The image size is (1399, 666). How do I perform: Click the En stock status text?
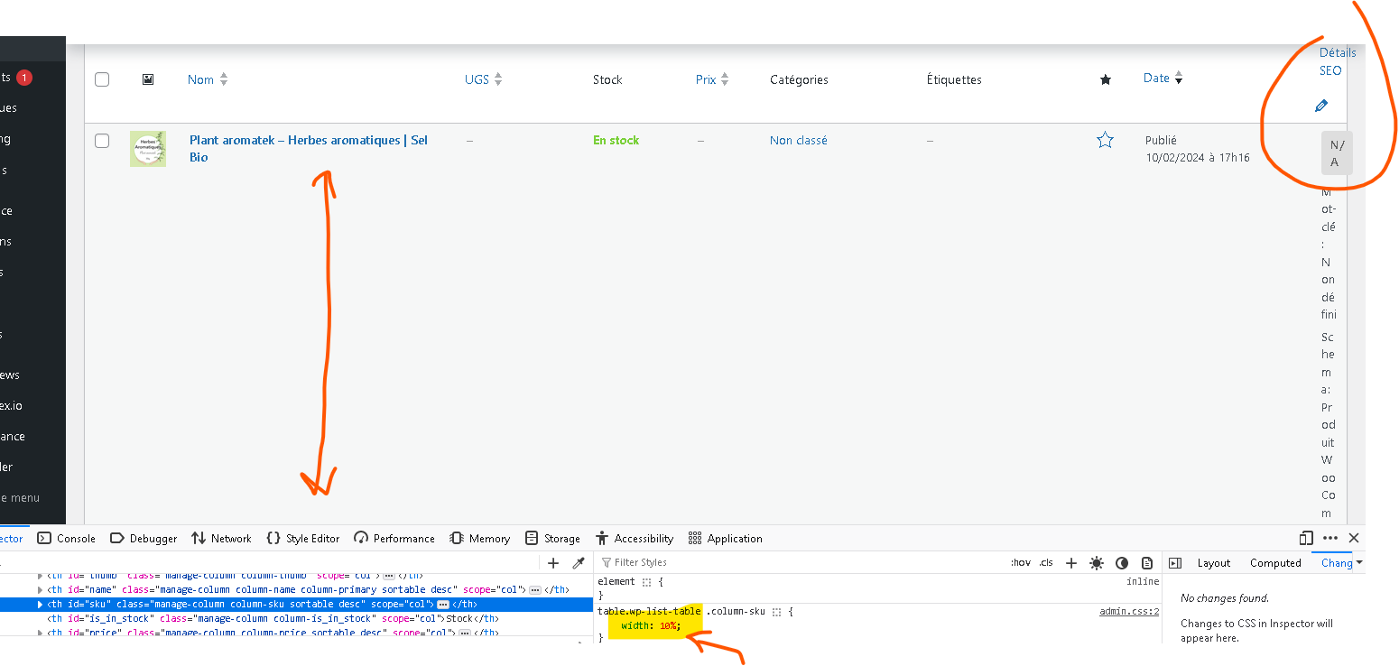616,140
